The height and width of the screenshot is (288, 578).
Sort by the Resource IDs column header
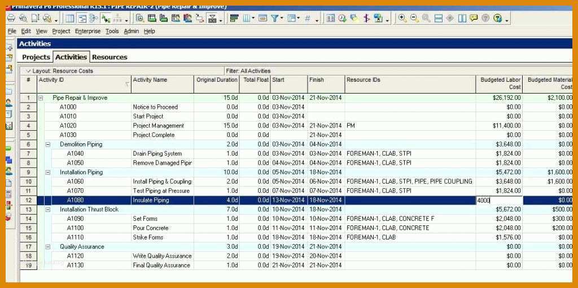click(x=410, y=84)
